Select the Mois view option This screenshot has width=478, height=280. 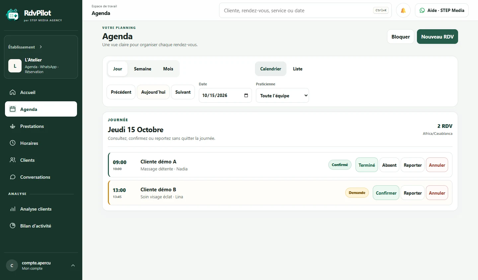(x=168, y=69)
